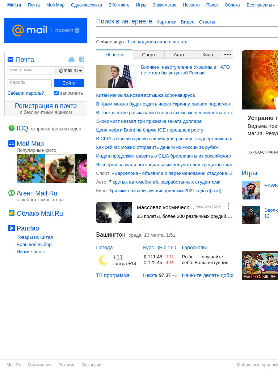The width and height of the screenshot is (278, 370).
Task: Open Игры in top navigation
Action: 141,5
